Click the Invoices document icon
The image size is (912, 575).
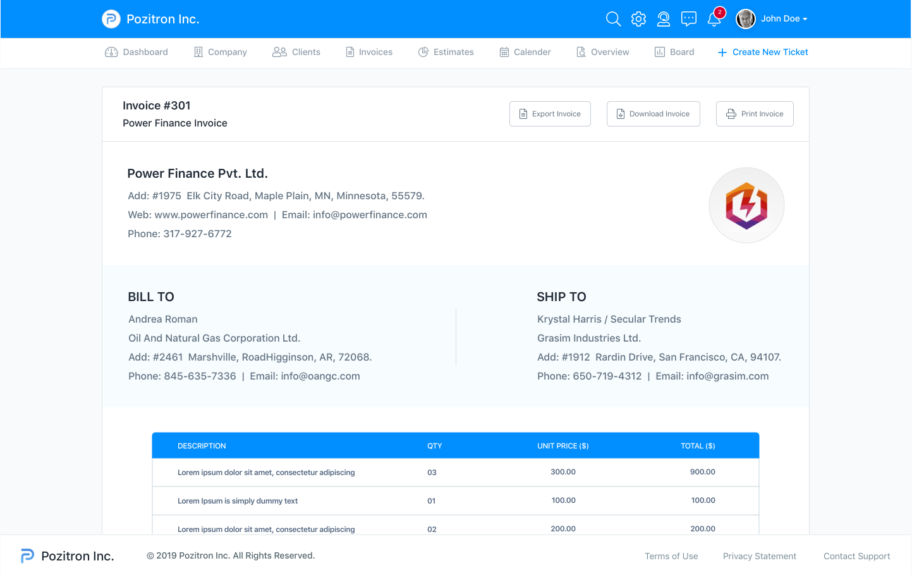click(x=350, y=52)
